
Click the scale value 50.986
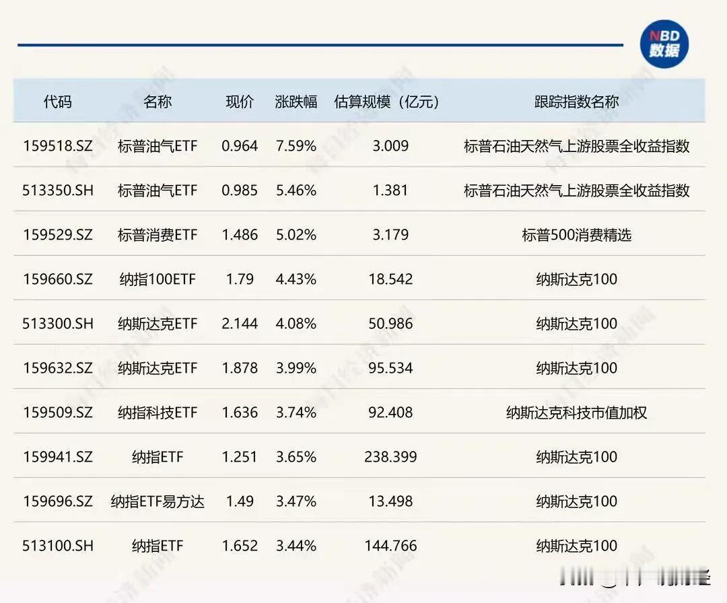390,324
